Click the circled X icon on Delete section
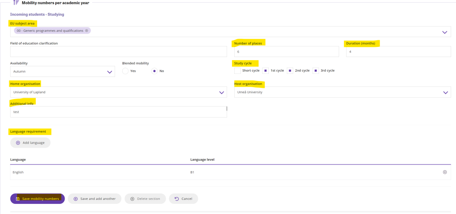 click(x=132, y=199)
